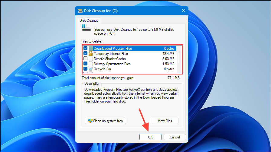Select the Disk Cleanup tab
271x152 pixels.
tap(89, 21)
